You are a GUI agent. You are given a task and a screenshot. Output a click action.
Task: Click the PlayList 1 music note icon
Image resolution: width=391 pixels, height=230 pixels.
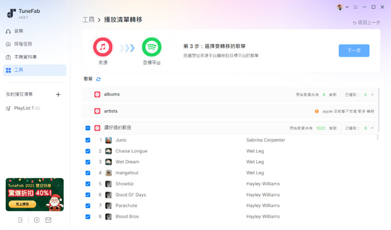8,108
